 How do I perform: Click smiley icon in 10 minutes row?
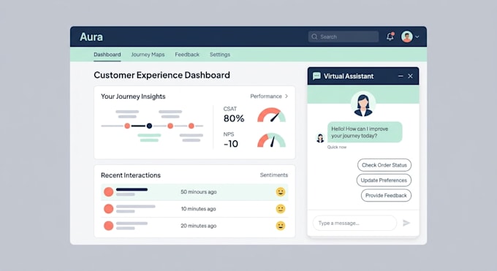tap(281, 209)
